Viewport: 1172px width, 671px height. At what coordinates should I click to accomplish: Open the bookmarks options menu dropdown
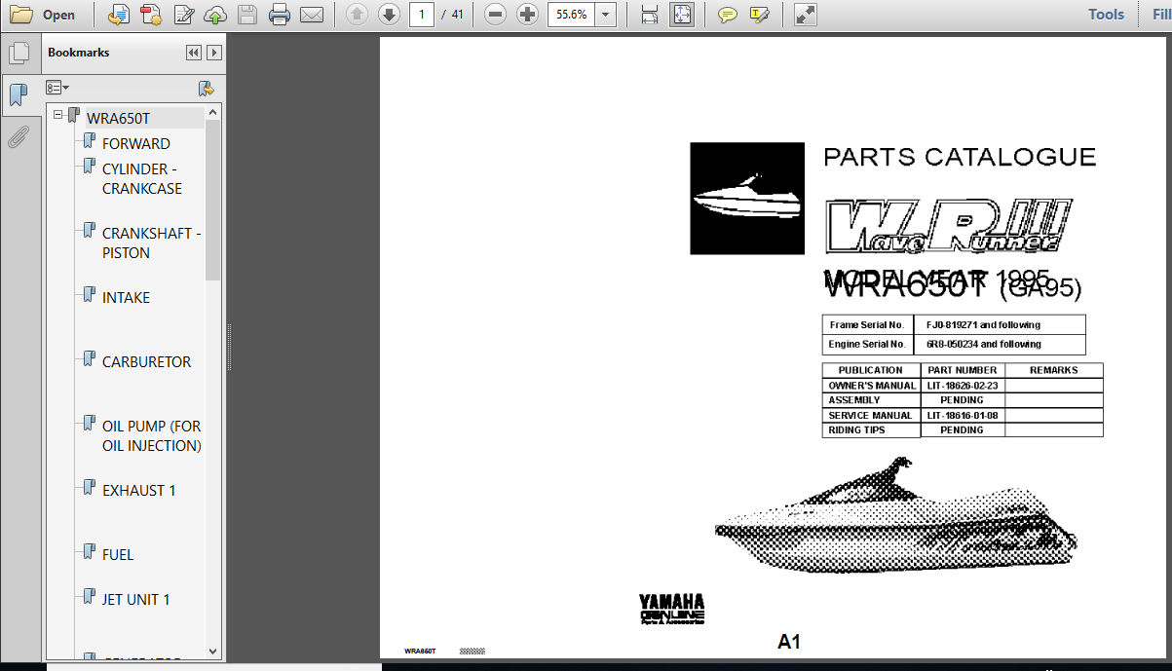(57, 88)
